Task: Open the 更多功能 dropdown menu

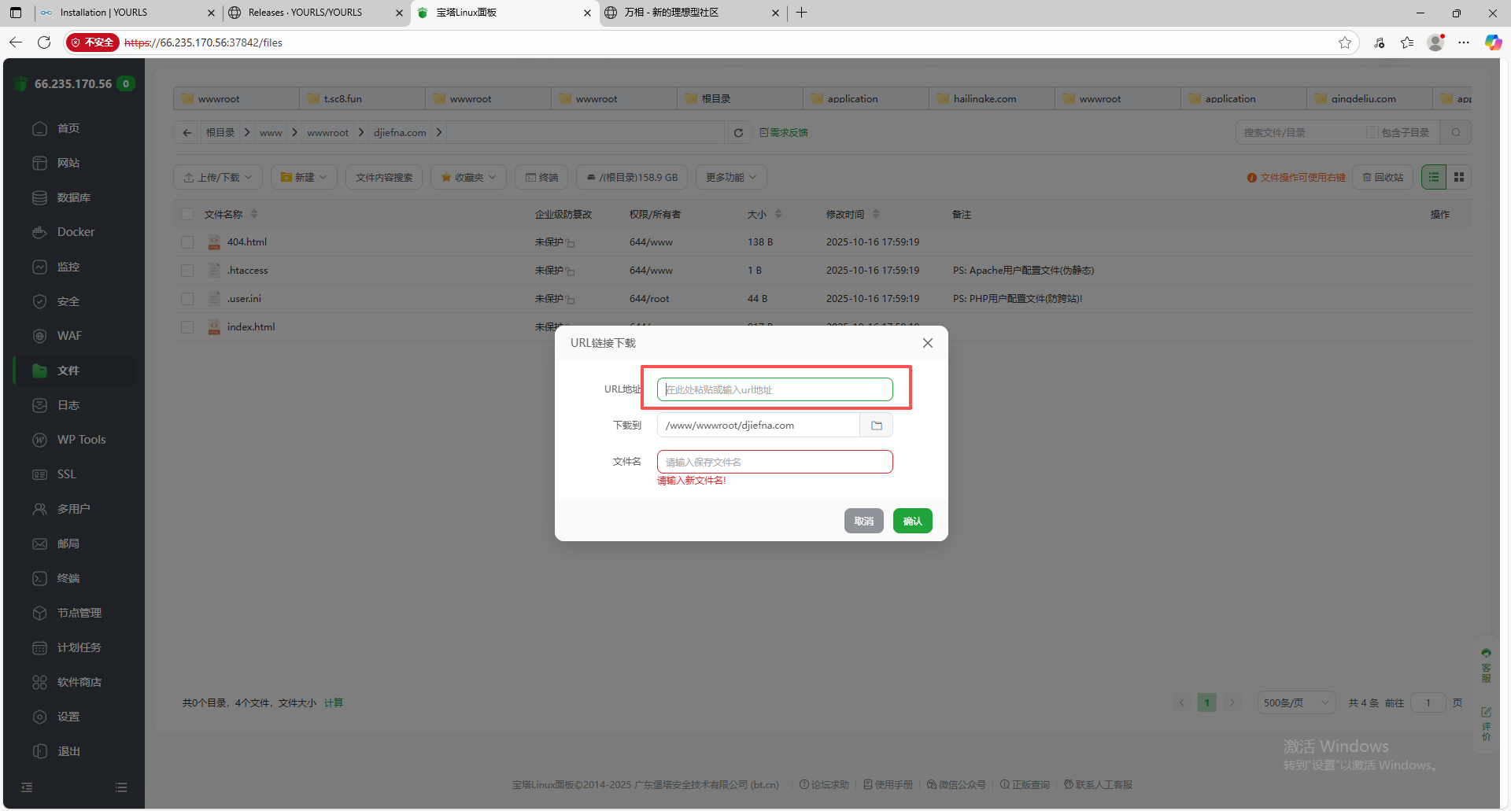Action: [730, 178]
